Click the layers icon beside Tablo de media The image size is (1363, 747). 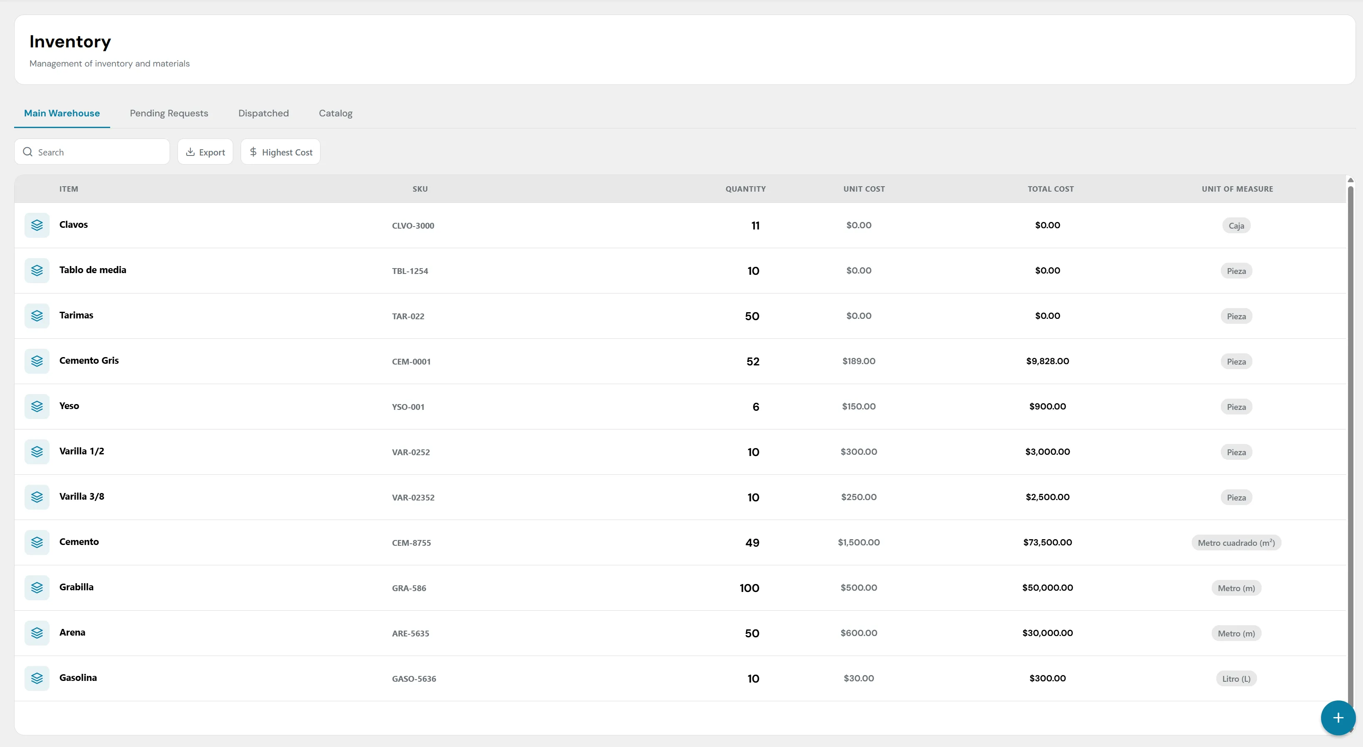click(37, 271)
